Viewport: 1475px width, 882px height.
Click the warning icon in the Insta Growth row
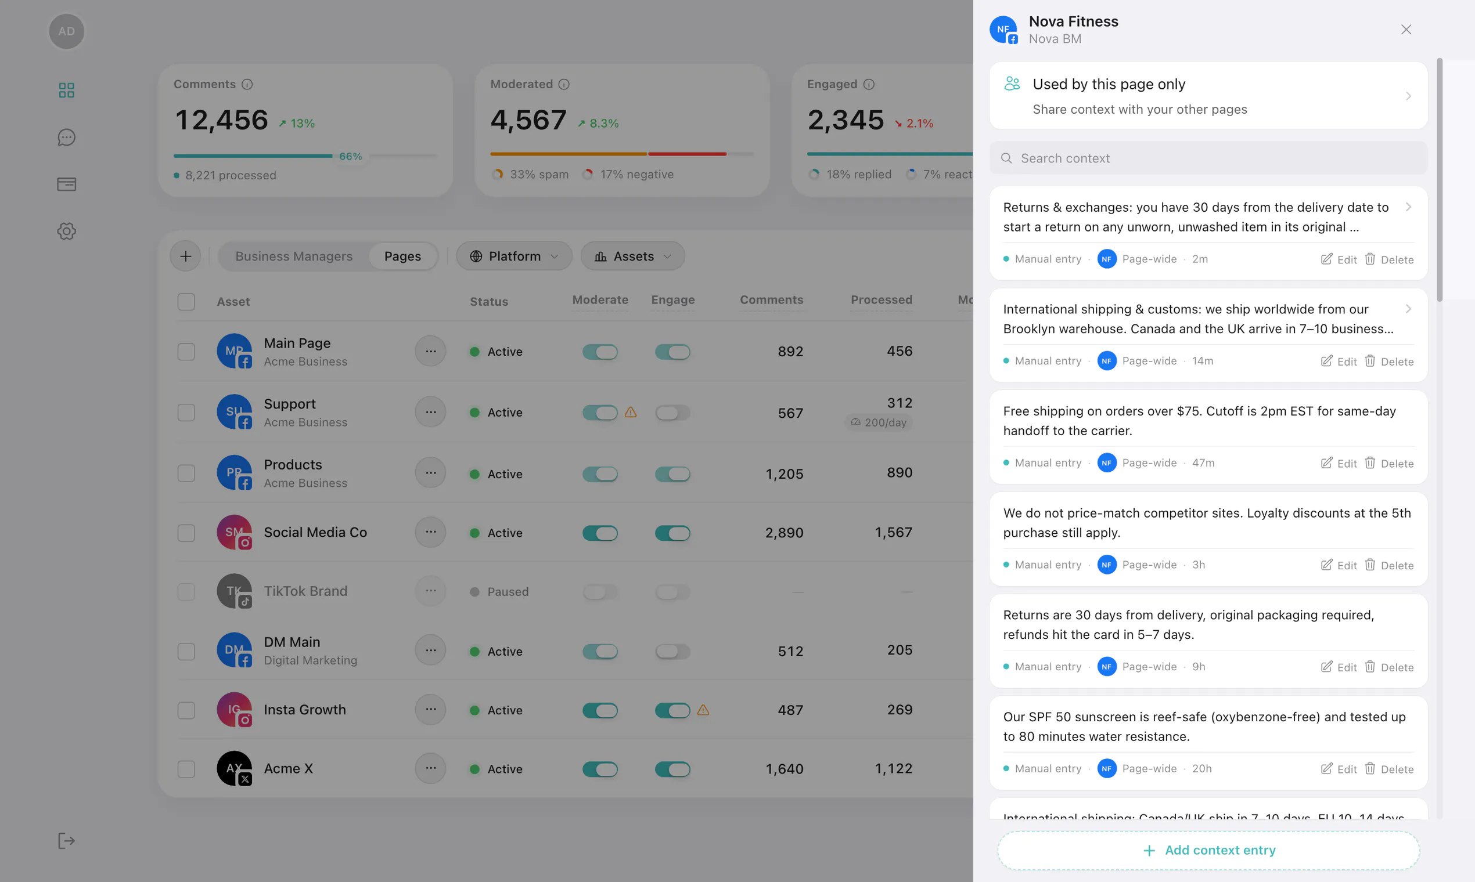coord(703,710)
